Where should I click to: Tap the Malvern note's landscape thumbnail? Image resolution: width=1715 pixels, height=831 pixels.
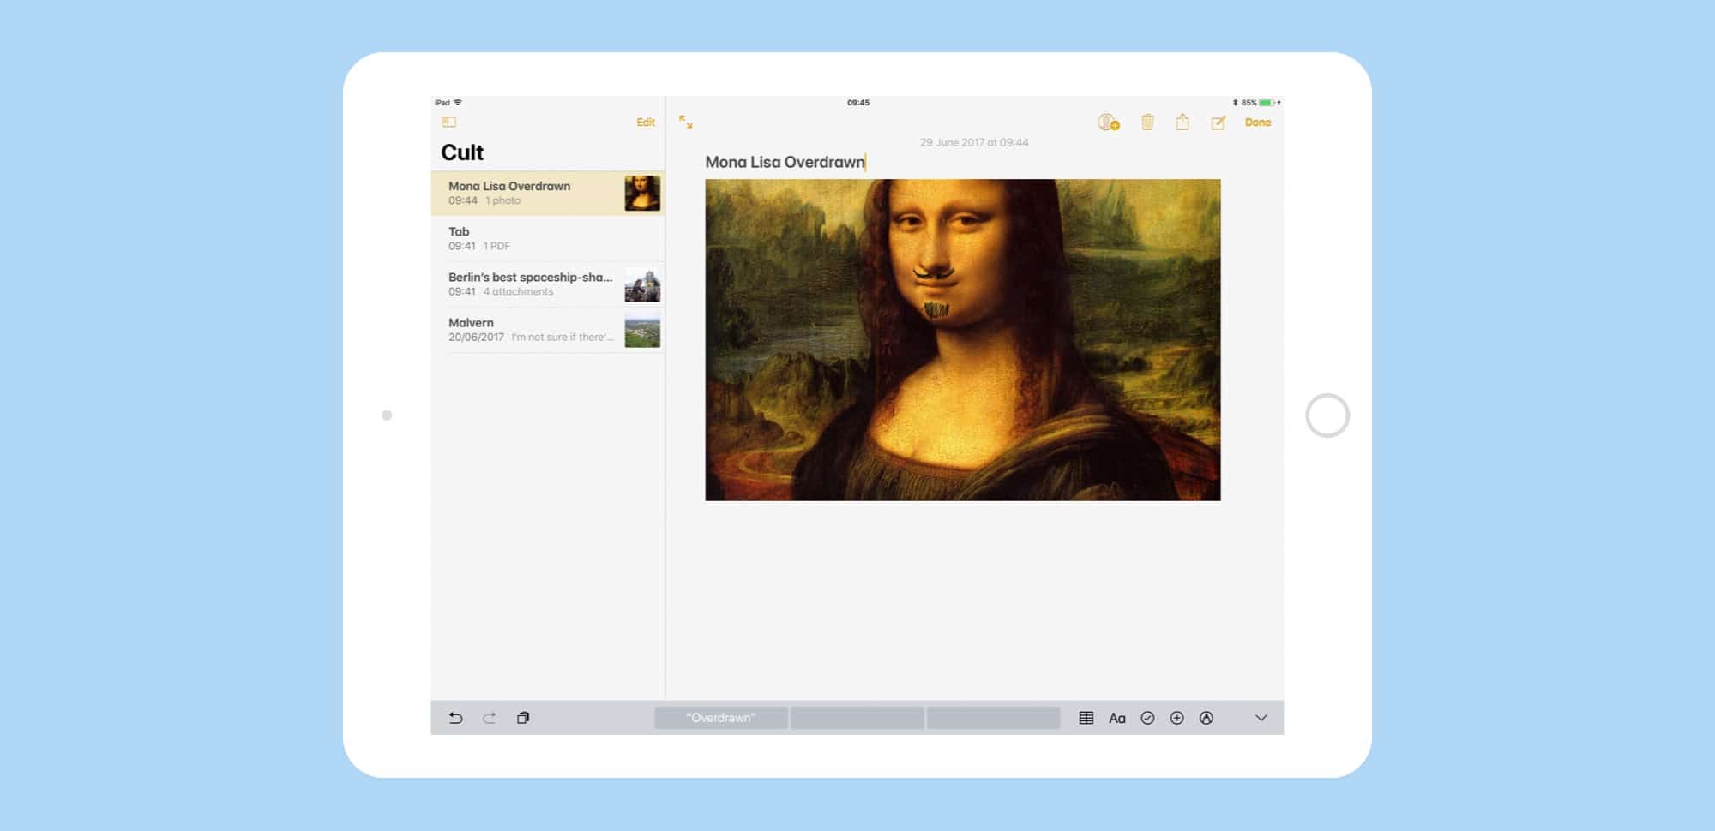pos(642,331)
